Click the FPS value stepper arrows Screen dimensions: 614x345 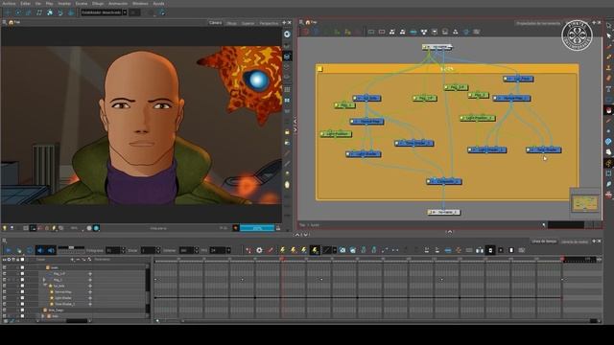[228, 250]
